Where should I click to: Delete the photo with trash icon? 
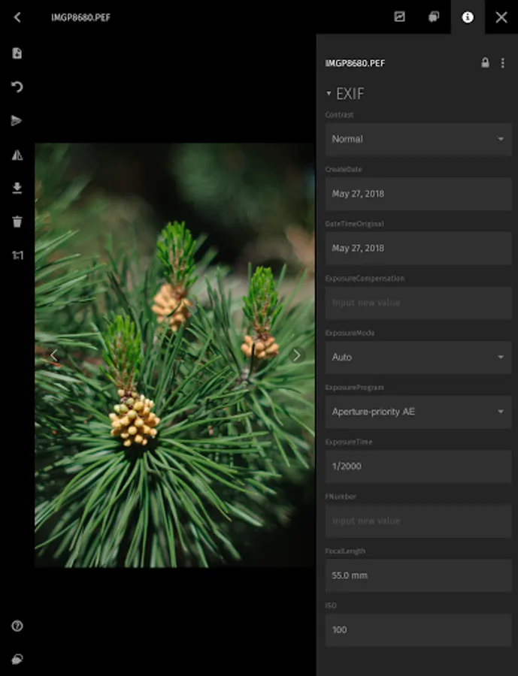pos(17,222)
